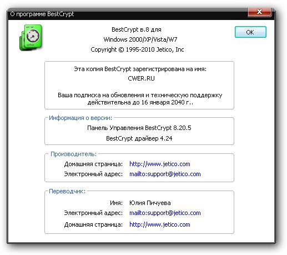Close the About BestCrypt dialog with X
The width and height of the screenshot is (287, 255).
point(259,12)
